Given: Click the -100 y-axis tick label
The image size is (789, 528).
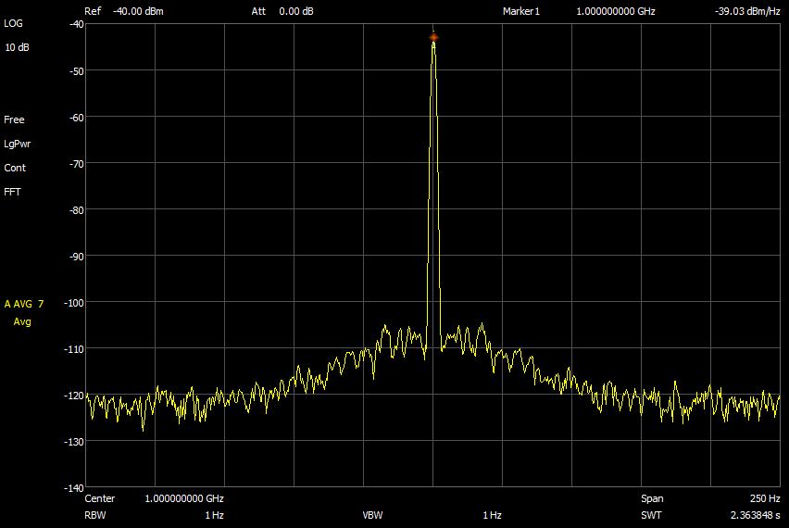Looking at the screenshot, I should (74, 303).
